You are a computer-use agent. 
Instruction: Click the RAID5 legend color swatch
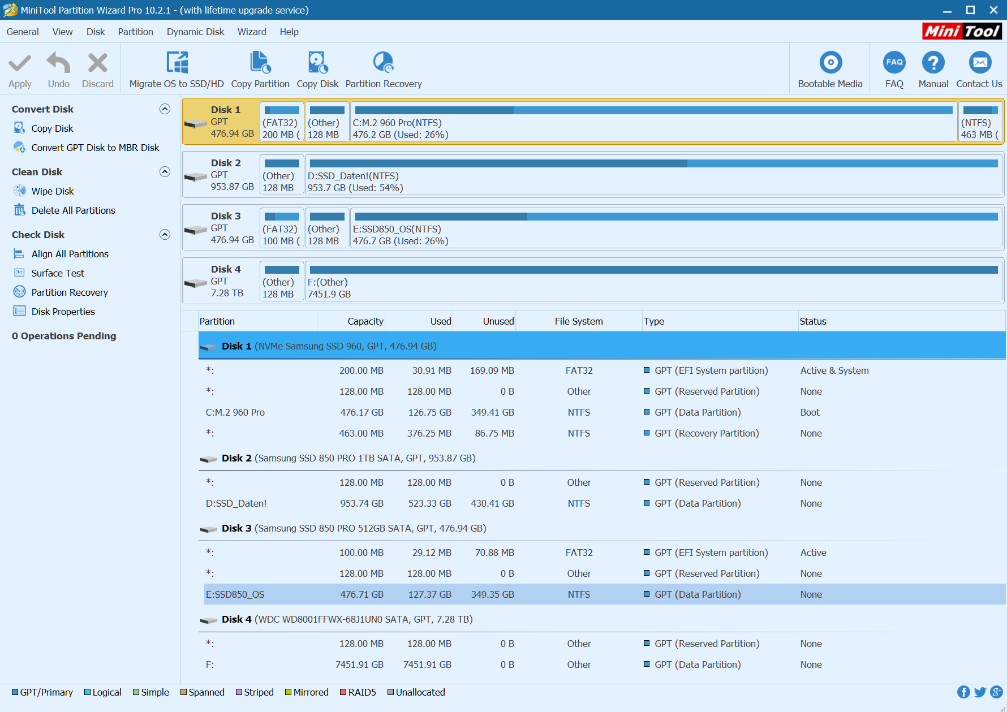[343, 692]
